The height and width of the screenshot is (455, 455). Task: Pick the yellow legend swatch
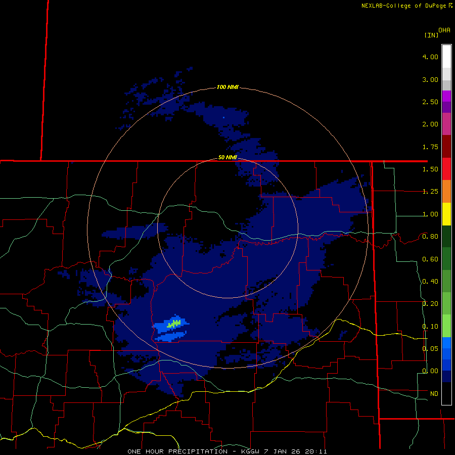click(446, 214)
